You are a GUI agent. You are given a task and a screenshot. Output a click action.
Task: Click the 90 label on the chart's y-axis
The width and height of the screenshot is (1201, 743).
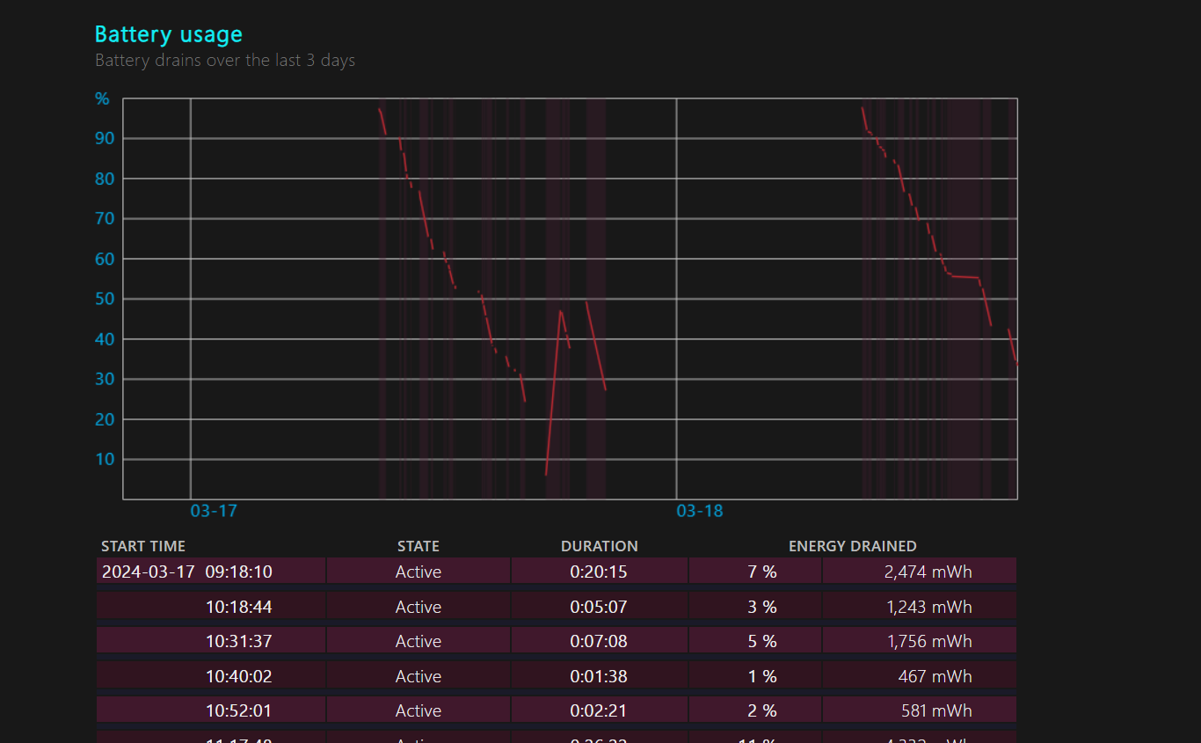[x=106, y=138]
